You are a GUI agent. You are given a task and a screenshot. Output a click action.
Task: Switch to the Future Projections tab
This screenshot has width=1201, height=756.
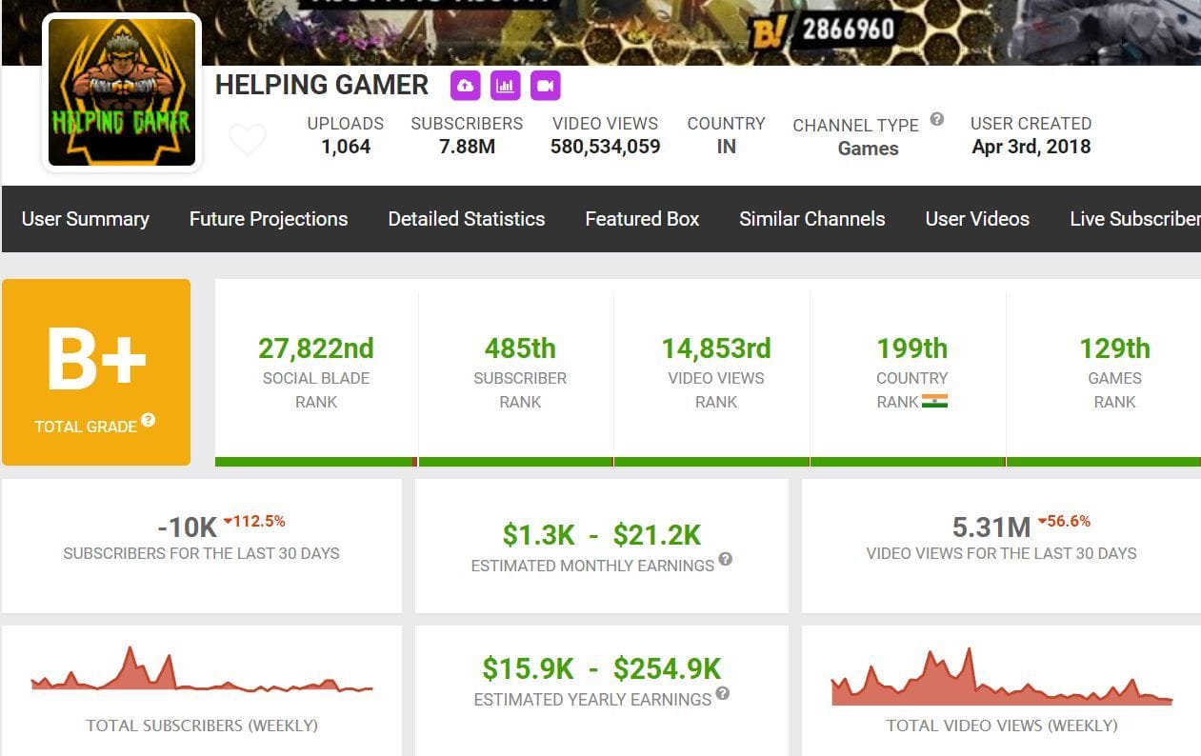[x=268, y=219]
